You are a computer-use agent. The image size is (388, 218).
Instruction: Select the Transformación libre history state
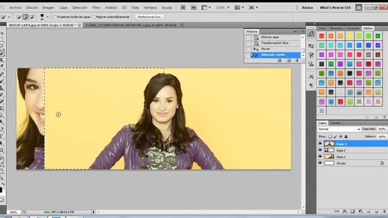(x=275, y=43)
